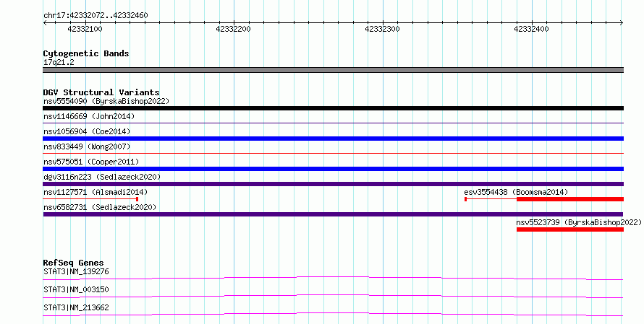Click the STAT3|NM_213662 transcript label
This screenshot has width=644, height=324.
click(76, 307)
